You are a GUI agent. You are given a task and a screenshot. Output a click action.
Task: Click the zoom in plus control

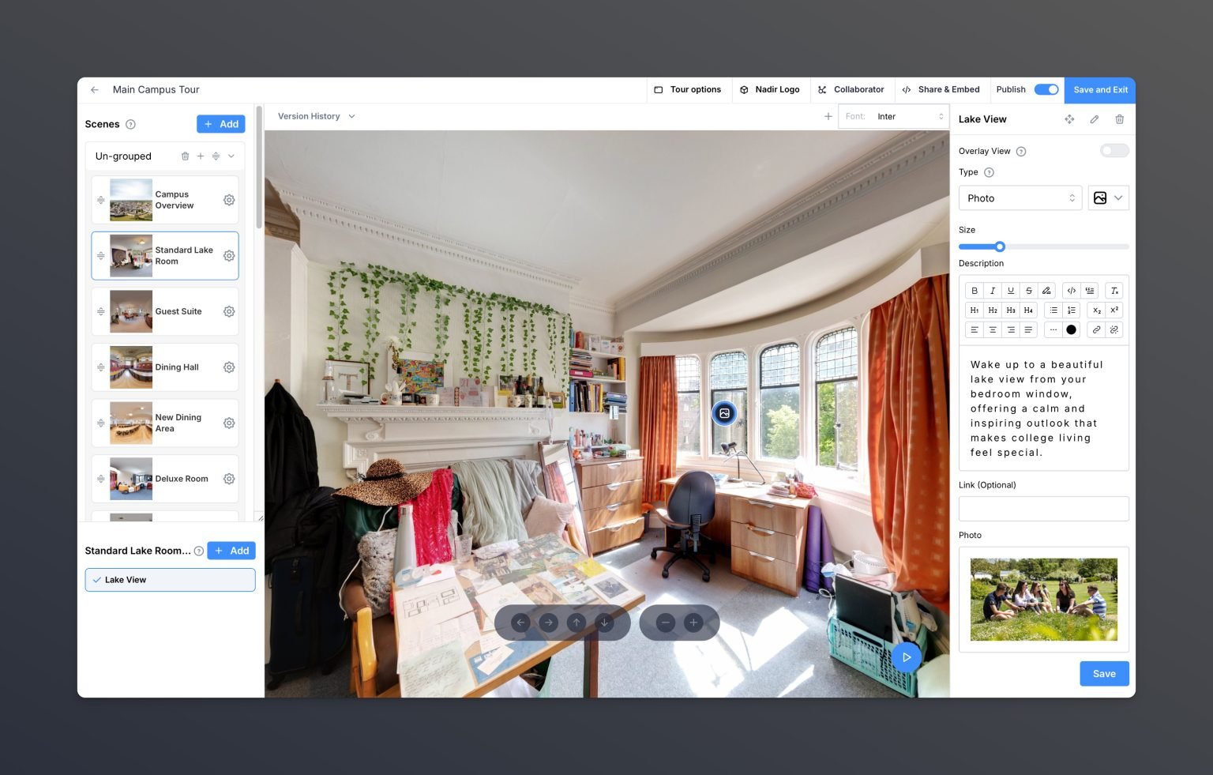[693, 623]
